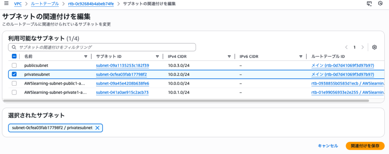This screenshot has width=389, height=154.
Task: Navigate to VPC breadcrumb
Action: 17,4
